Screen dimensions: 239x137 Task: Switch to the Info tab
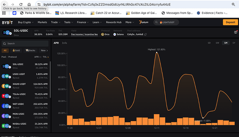point(64,43)
